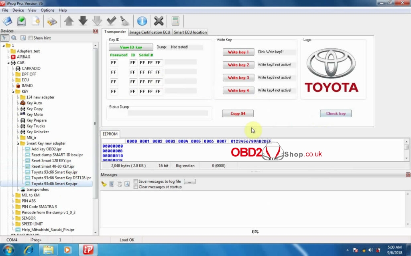Select the EEPROM tab
Viewport: 411px width, 256px height.
click(110, 134)
